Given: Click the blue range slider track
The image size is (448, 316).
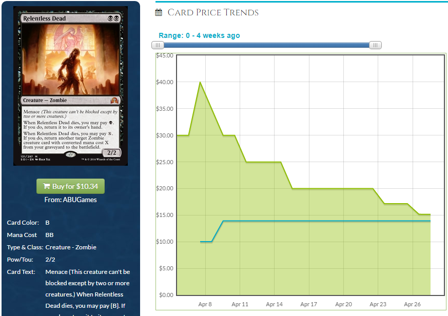Looking at the screenshot, I should [266, 45].
